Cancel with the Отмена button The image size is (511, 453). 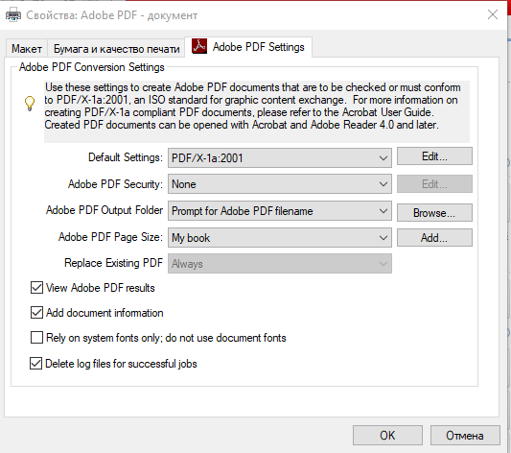point(465,435)
